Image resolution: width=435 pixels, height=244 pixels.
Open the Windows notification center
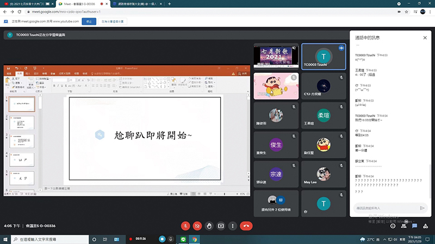point(427,239)
